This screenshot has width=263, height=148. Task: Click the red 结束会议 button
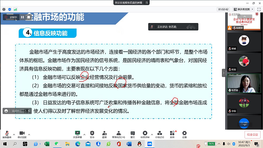pos(252,134)
